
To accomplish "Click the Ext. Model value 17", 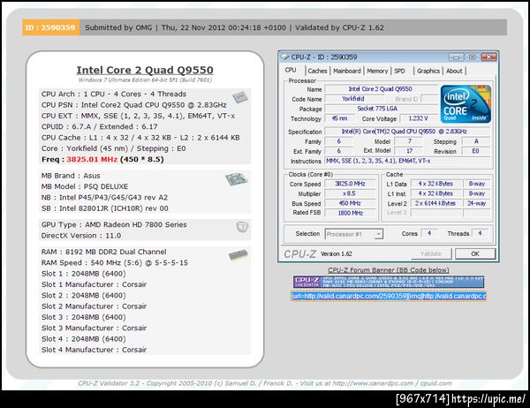I will (409, 151).
